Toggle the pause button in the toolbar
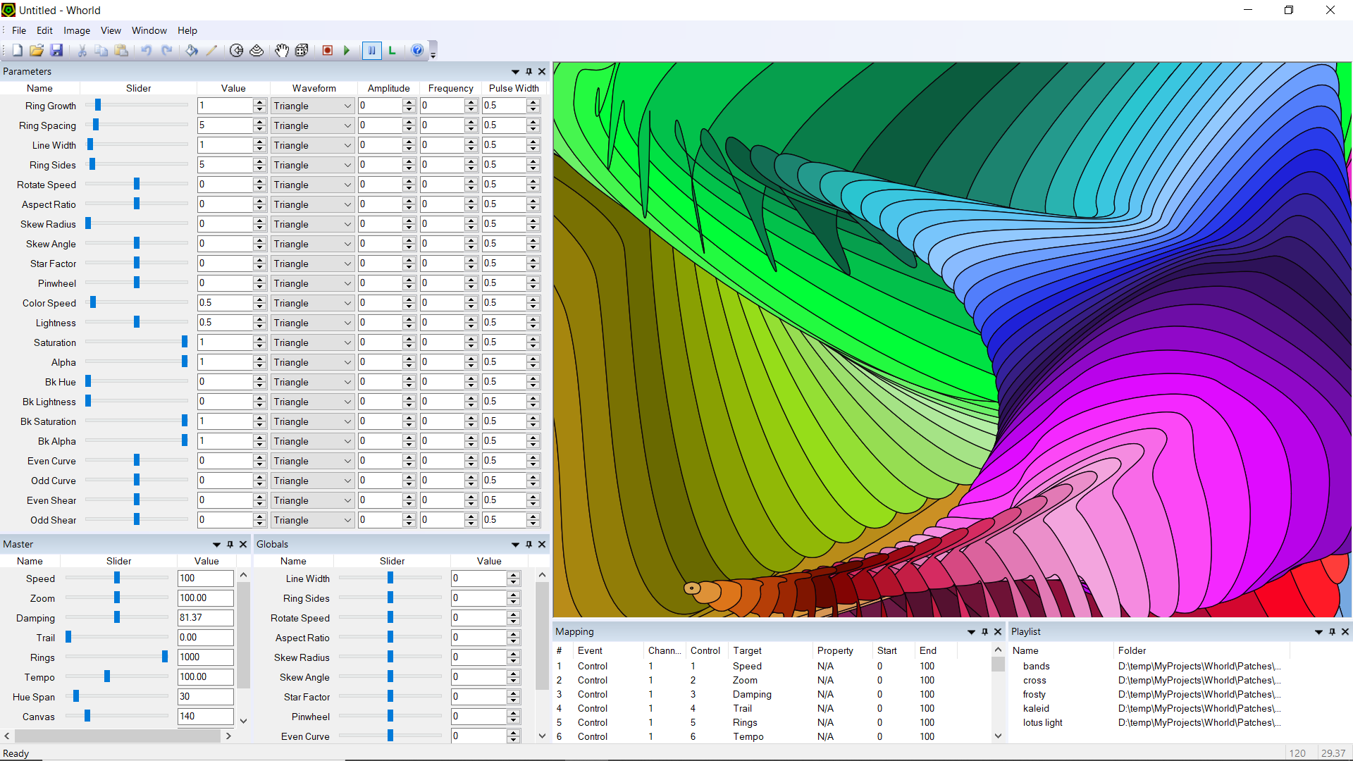 [x=371, y=50]
